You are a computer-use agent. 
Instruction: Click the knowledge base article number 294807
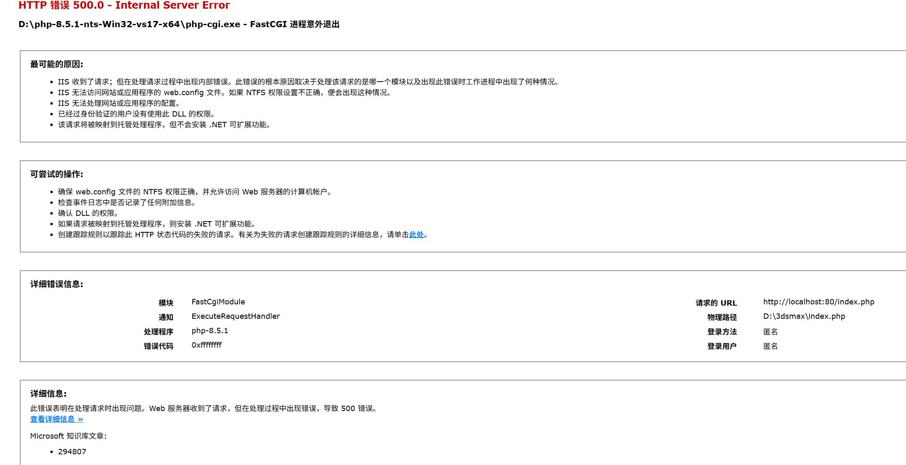tap(72, 452)
